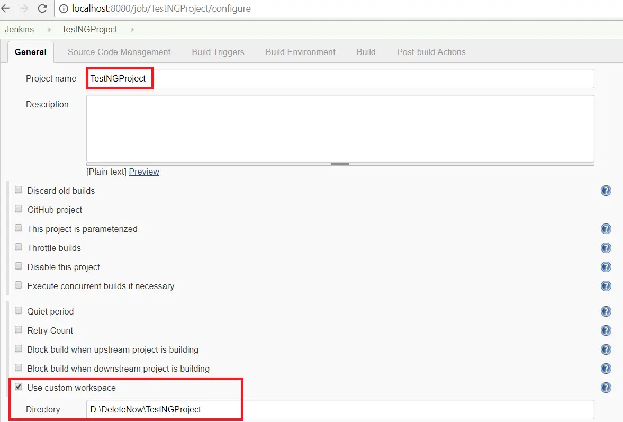The image size is (623, 422).
Task: Select Build Environment tab
Action: (x=300, y=52)
